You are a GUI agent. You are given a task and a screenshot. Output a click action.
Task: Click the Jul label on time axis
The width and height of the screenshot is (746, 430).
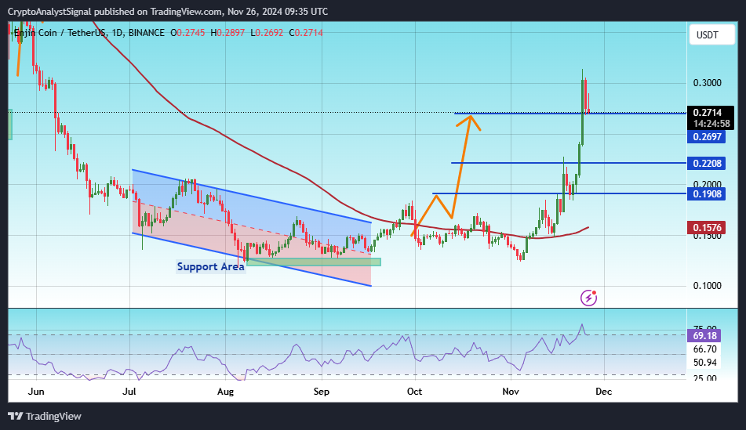pyautogui.click(x=129, y=392)
